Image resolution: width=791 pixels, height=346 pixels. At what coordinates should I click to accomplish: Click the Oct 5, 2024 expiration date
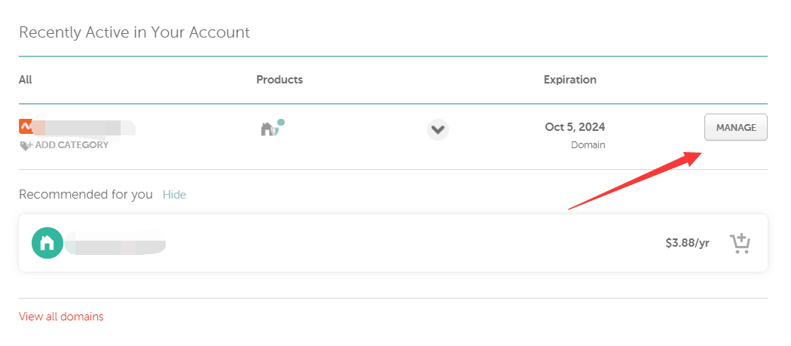(575, 126)
